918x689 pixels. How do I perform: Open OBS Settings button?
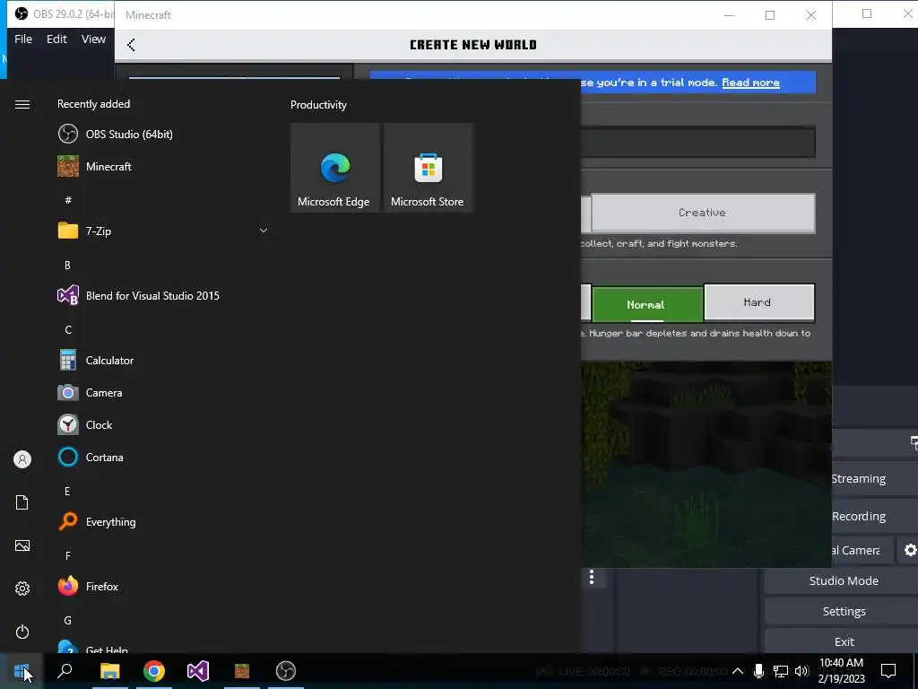[x=842, y=611]
